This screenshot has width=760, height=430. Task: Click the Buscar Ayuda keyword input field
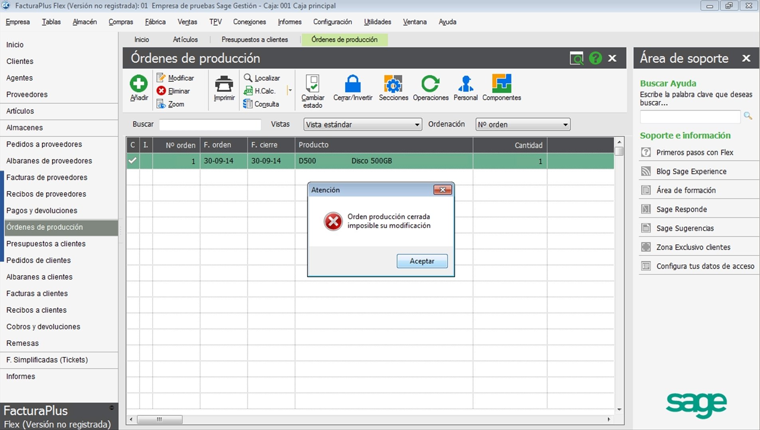(x=690, y=116)
